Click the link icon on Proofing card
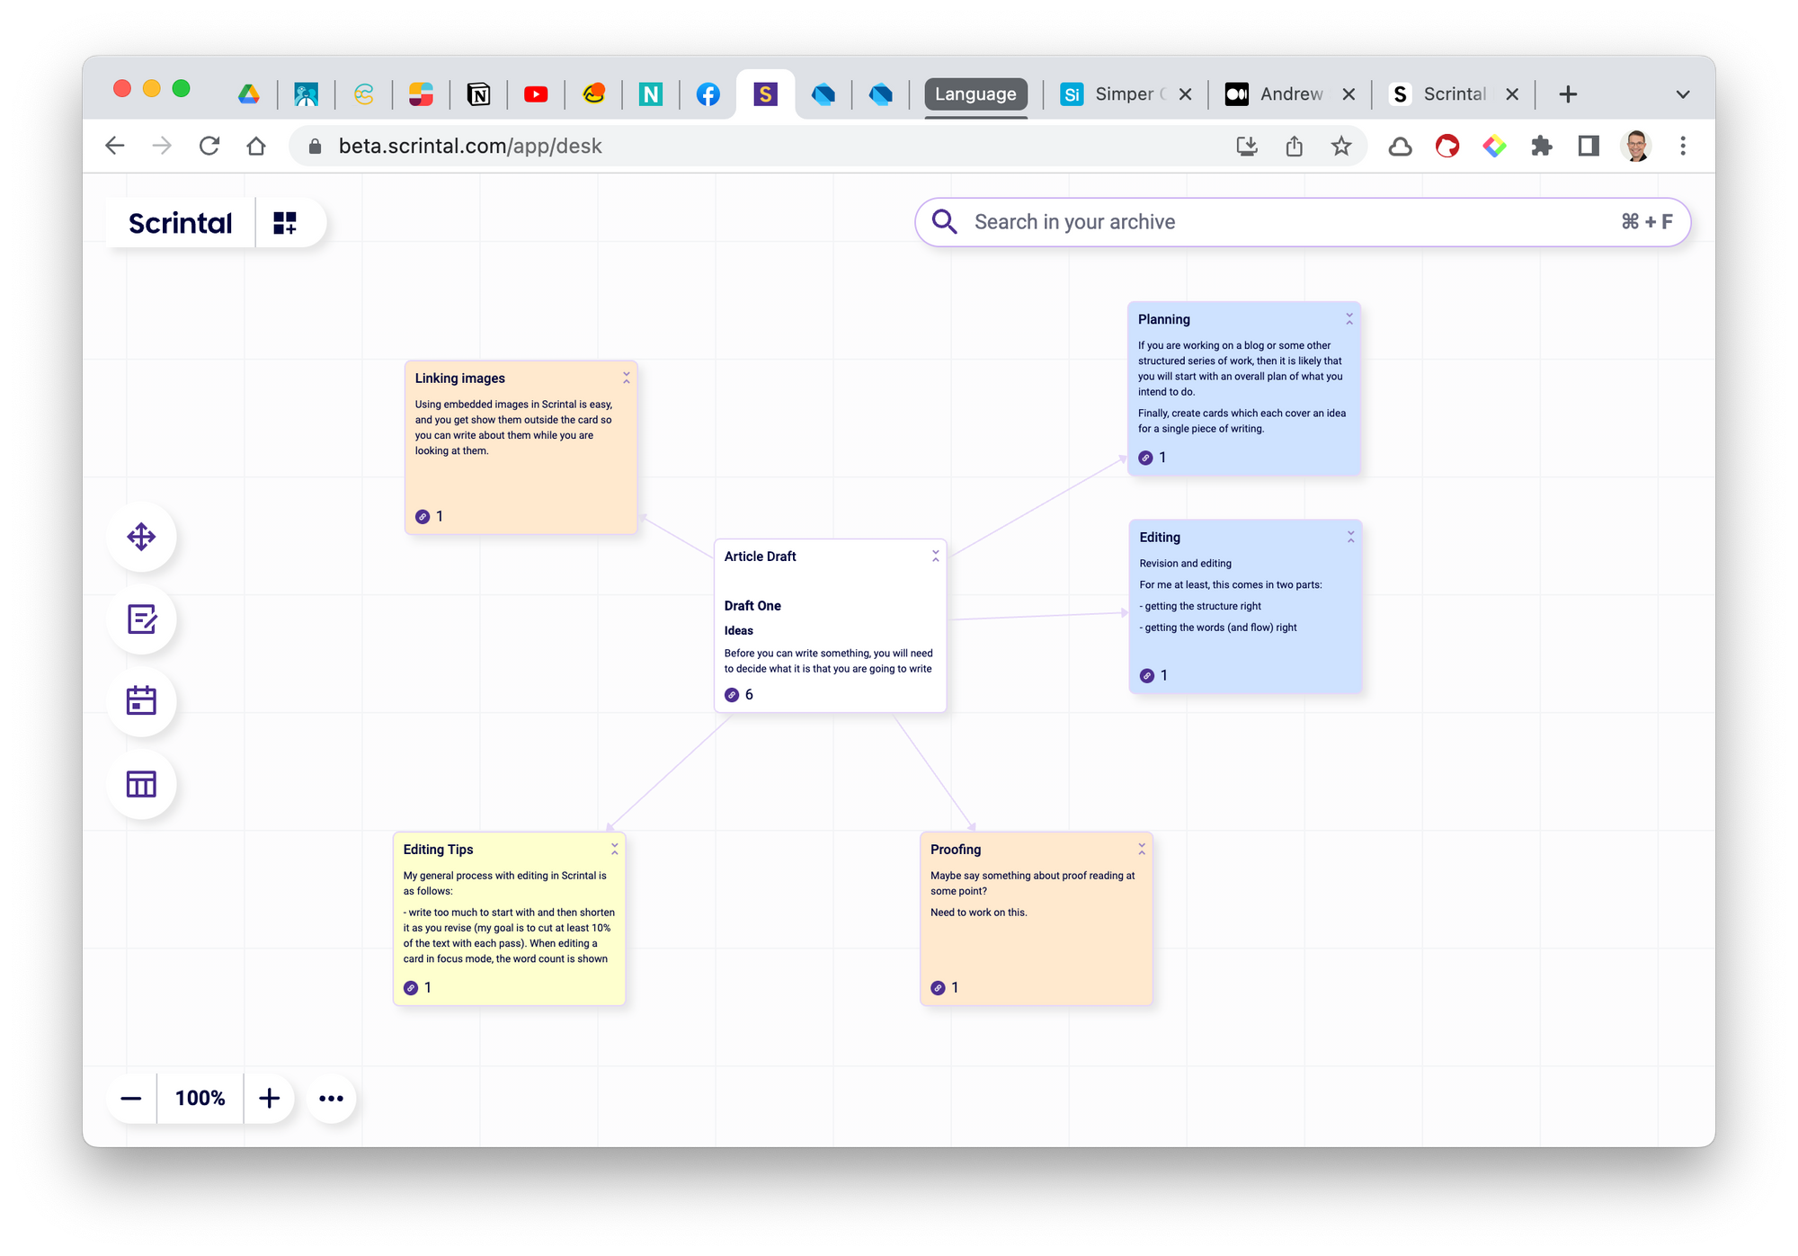The height and width of the screenshot is (1256, 1798). (x=938, y=988)
